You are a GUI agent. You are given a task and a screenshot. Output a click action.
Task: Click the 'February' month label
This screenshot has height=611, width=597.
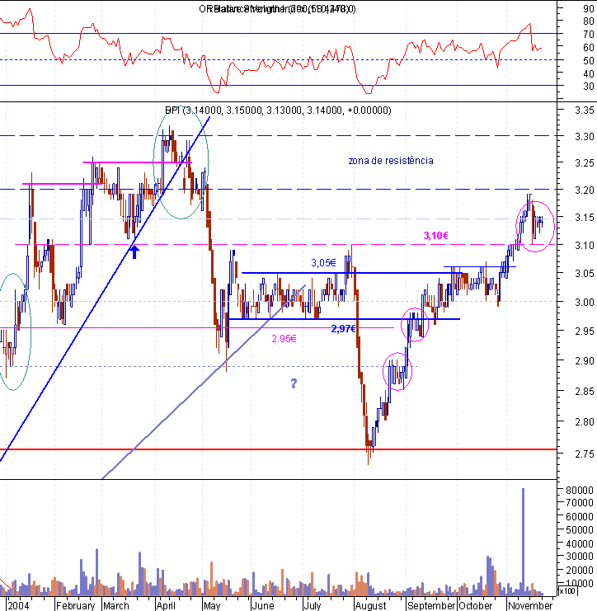pos(76,605)
